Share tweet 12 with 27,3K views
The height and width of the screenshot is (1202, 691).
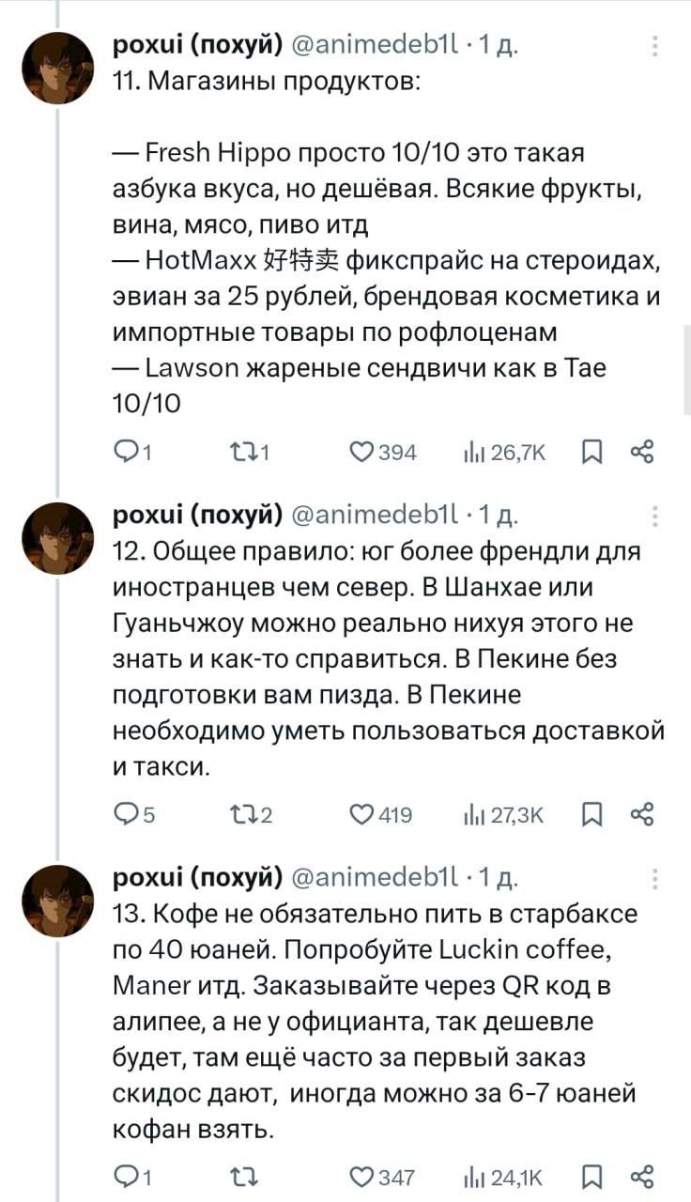642,814
